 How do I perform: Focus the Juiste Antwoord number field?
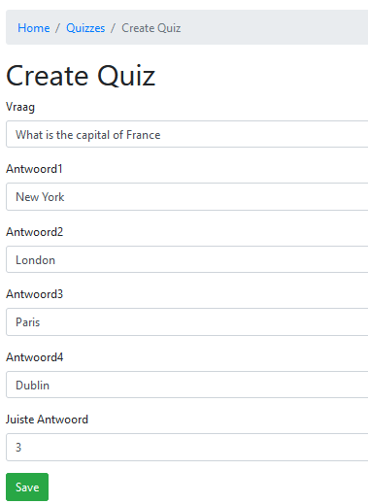187,448
